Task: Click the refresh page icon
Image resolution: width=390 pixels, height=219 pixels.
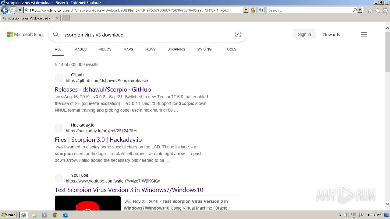Action: pos(261,10)
